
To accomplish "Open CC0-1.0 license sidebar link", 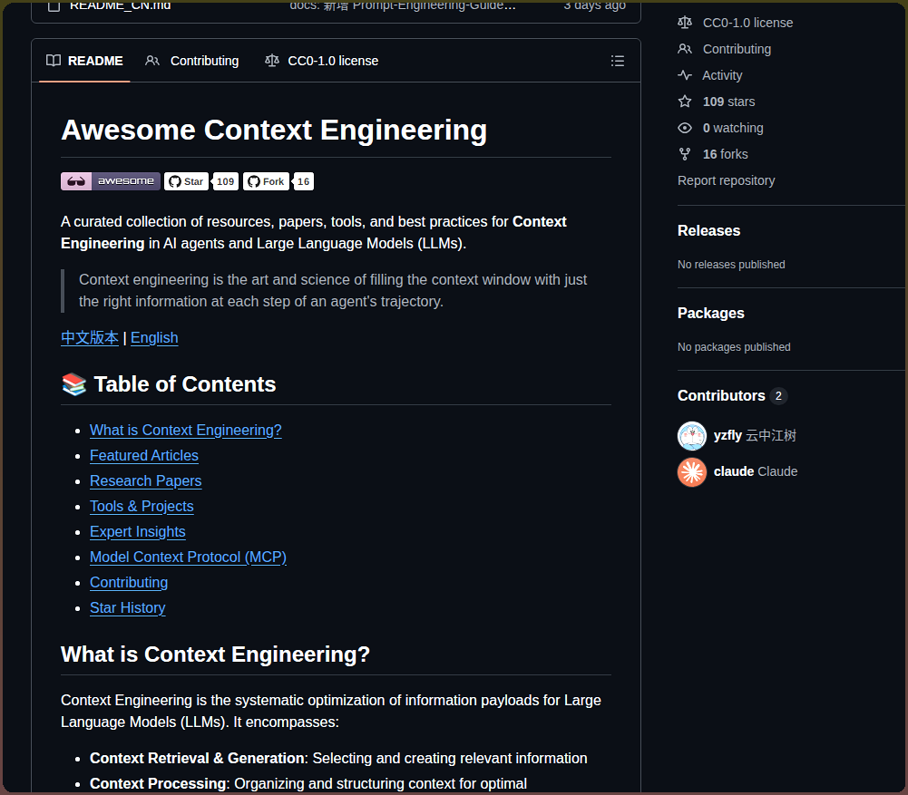I will 747,23.
